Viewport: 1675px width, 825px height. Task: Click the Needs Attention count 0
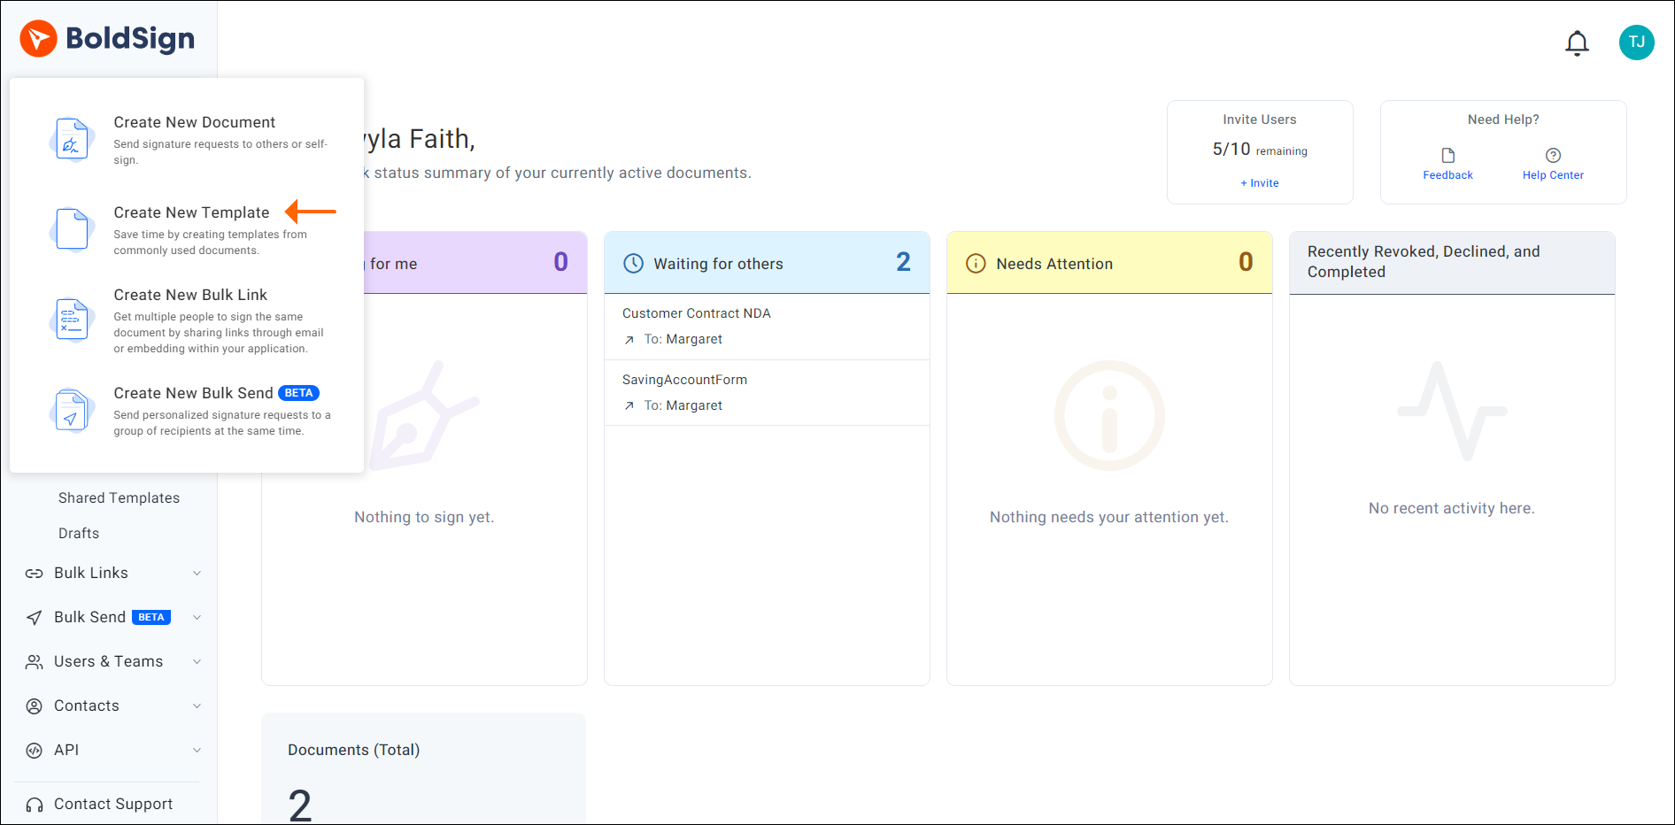1246,262
